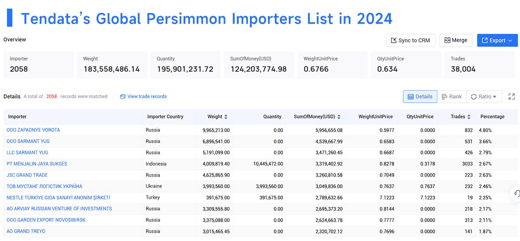Image resolution: width=520 pixels, height=241 pixels.
Task: Sort by Weight column arrows
Action: [x=226, y=117]
